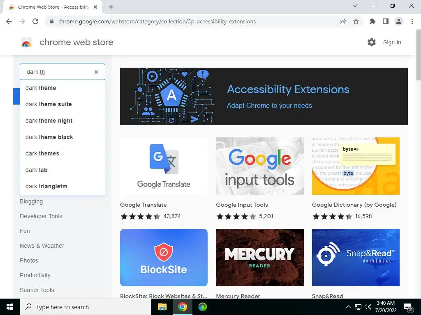Pick the 'dark themes' suggestion
The image size is (421, 315).
click(x=62, y=153)
